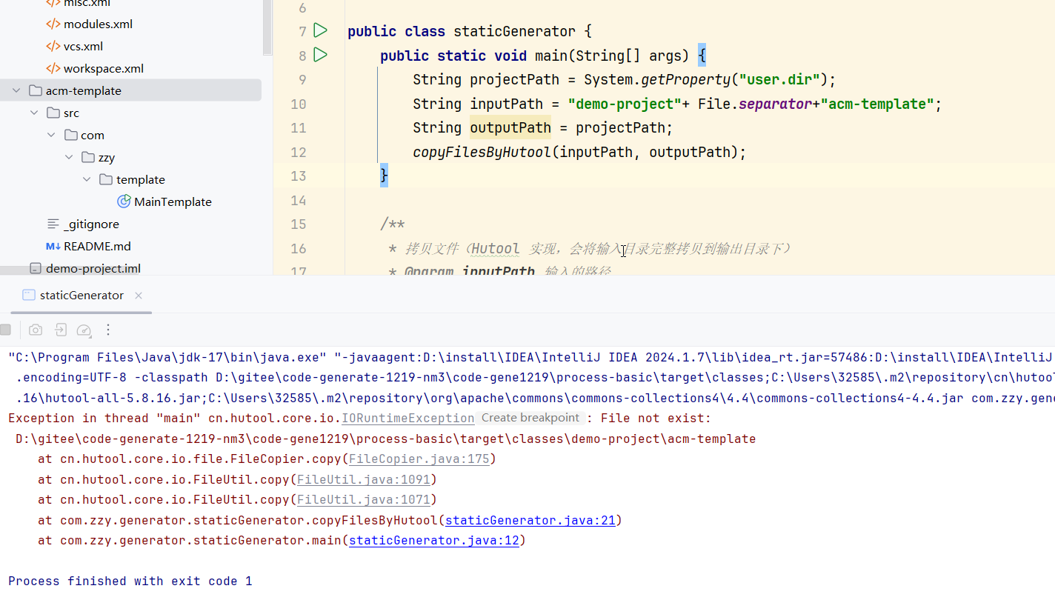This screenshot has width=1055, height=600.
Task: Click File.separator on line 10
Action: [x=755, y=104]
